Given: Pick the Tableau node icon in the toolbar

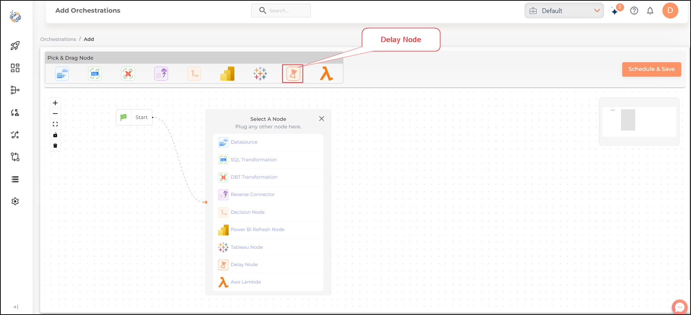Looking at the screenshot, I should pyautogui.click(x=260, y=74).
